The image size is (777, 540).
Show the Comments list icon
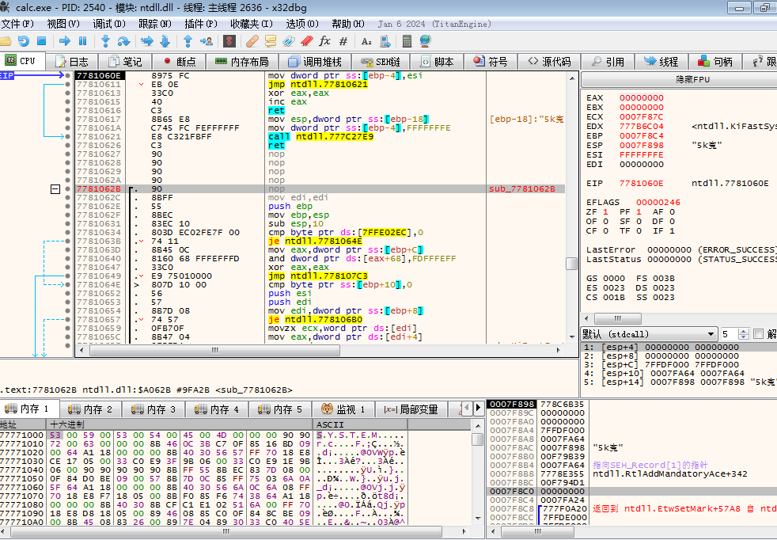coord(271,41)
